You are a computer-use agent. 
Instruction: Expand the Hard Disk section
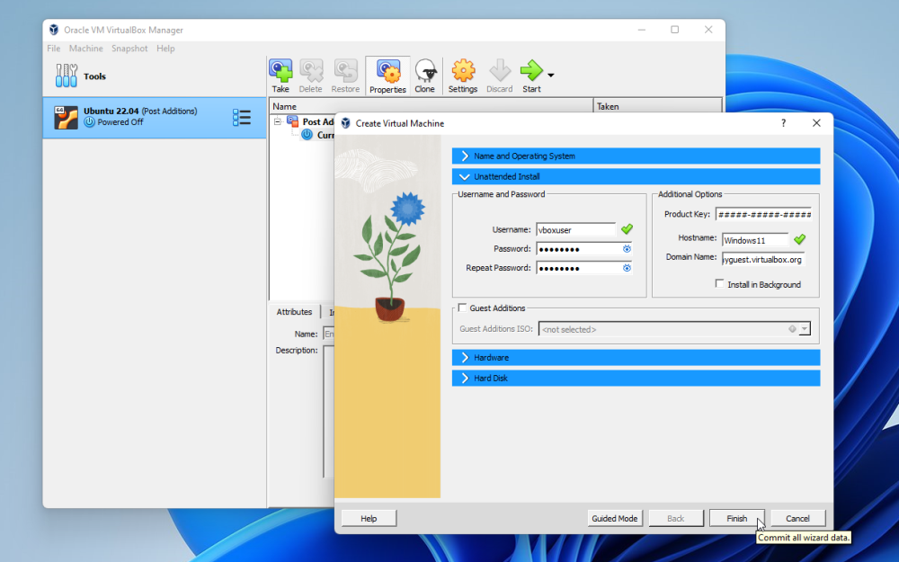point(465,379)
